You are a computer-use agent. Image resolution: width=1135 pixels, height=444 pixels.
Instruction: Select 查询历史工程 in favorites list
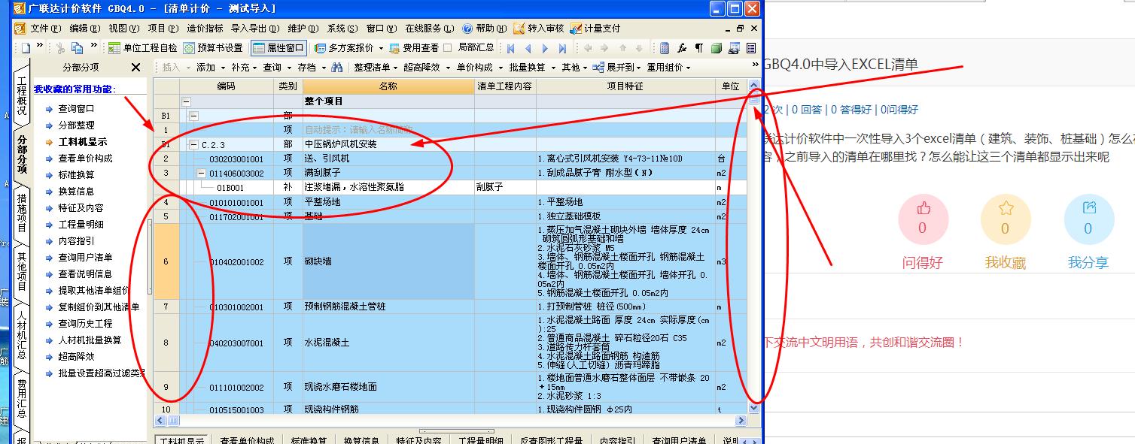point(85,324)
